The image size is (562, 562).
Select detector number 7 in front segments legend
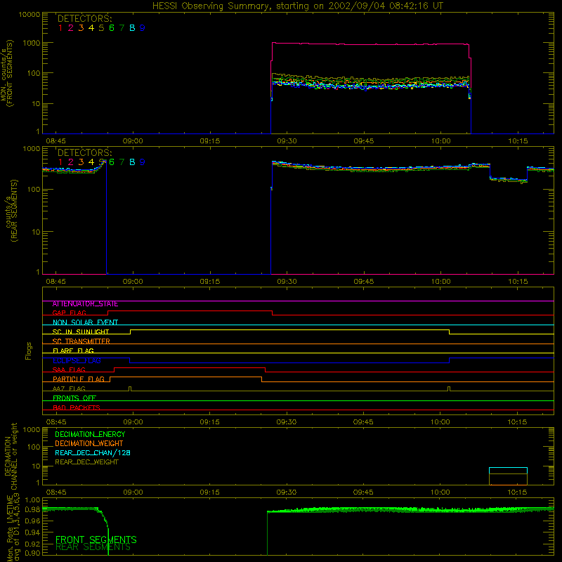click(122, 28)
